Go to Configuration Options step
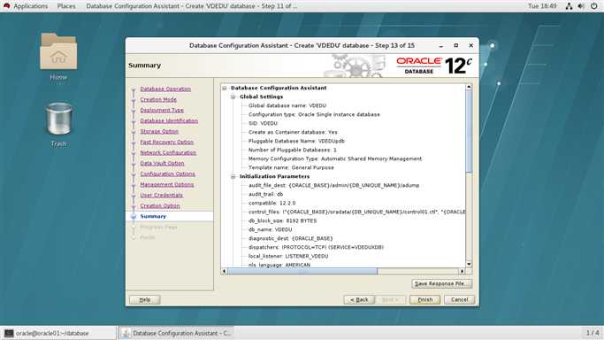The image size is (604, 340). pos(167,174)
